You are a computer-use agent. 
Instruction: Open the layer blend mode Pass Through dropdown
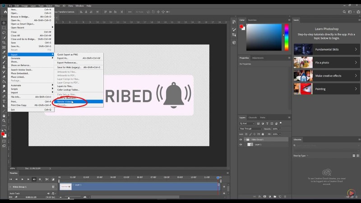(x=250, y=129)
